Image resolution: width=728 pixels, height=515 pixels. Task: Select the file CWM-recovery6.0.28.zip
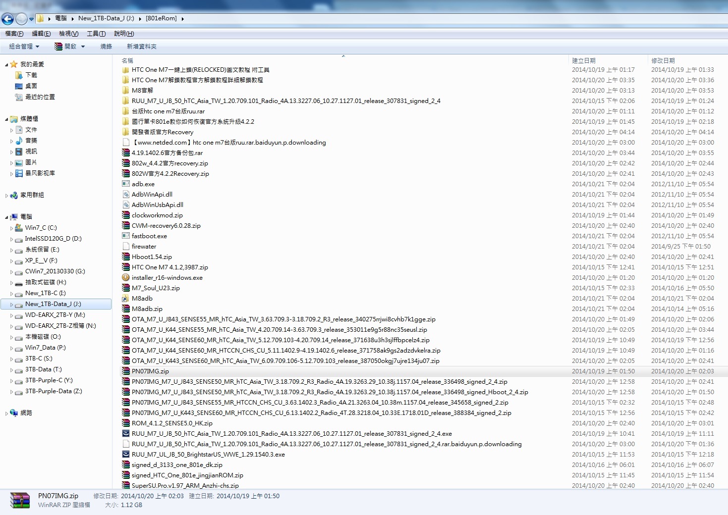coord(166,225)
